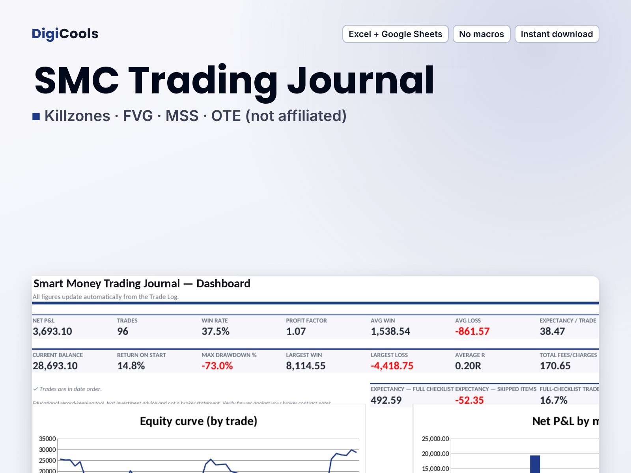
Task: Click the Killzones · FVG · MSS · OTE subtitle
Action: click(195, 116)
